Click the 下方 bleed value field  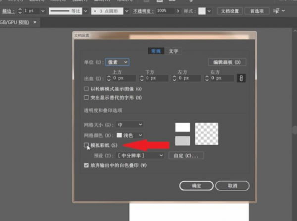tap(157, 78)
